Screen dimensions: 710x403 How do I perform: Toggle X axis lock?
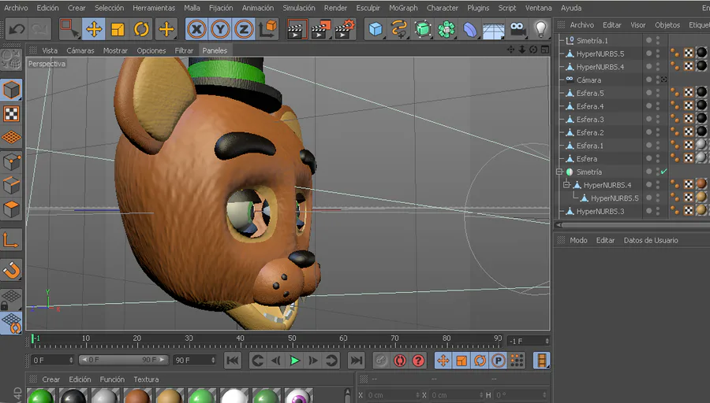(x=196, y=29)
